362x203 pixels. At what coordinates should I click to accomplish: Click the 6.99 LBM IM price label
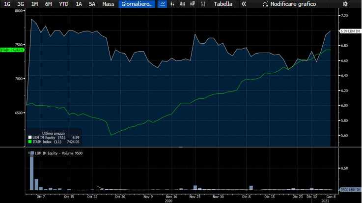350,31
